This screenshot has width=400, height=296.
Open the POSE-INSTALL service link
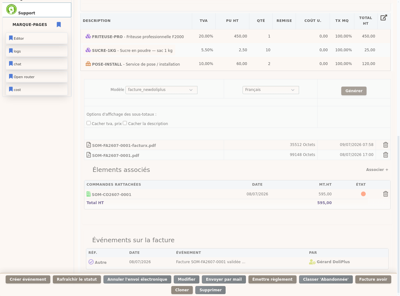[107, 64]
